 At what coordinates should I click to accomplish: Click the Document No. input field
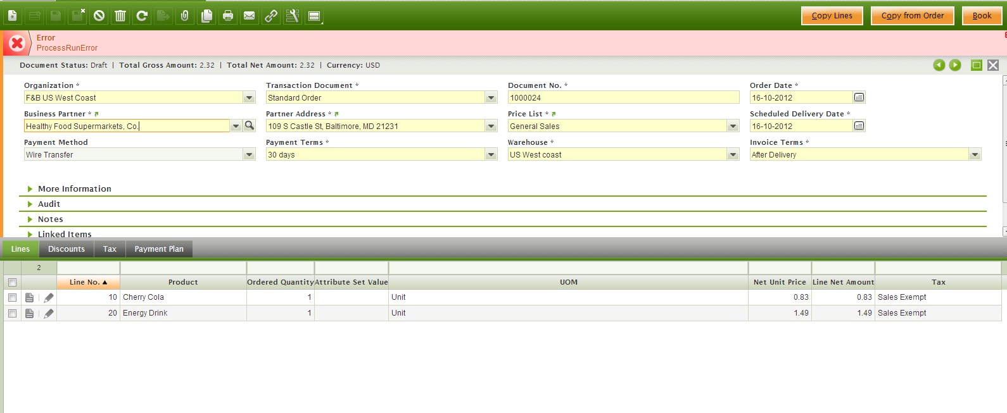[623, 97]
